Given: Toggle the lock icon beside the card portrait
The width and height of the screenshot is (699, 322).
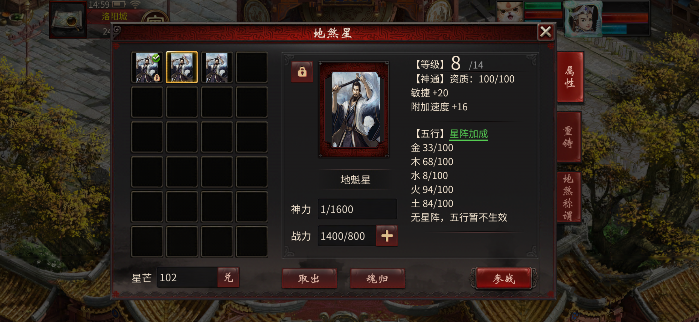Looking at the screenshot, I should (x=302, y=72).
